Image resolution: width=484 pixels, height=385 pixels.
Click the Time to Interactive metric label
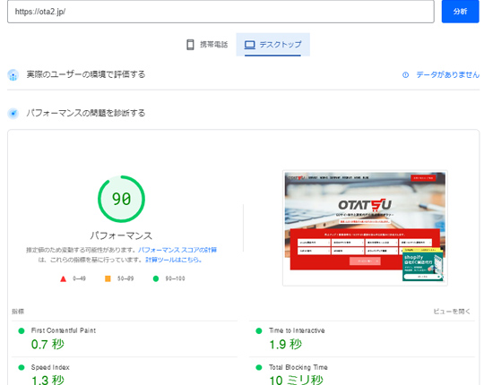[297, 330]
